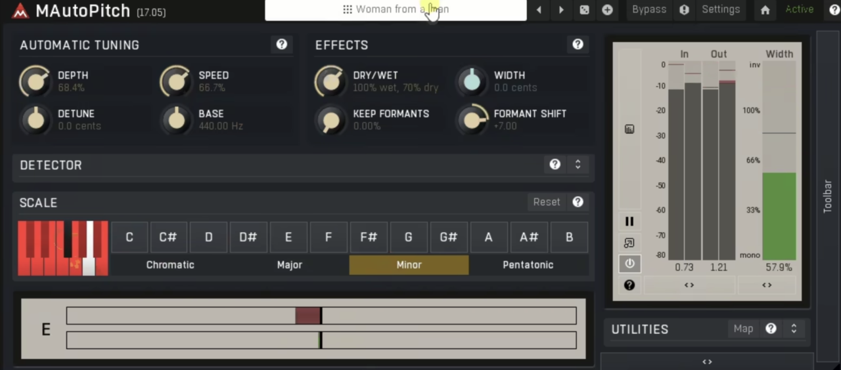The image size is (841, 370).
Task: Pause the meters display
Action: click(629, 222)
